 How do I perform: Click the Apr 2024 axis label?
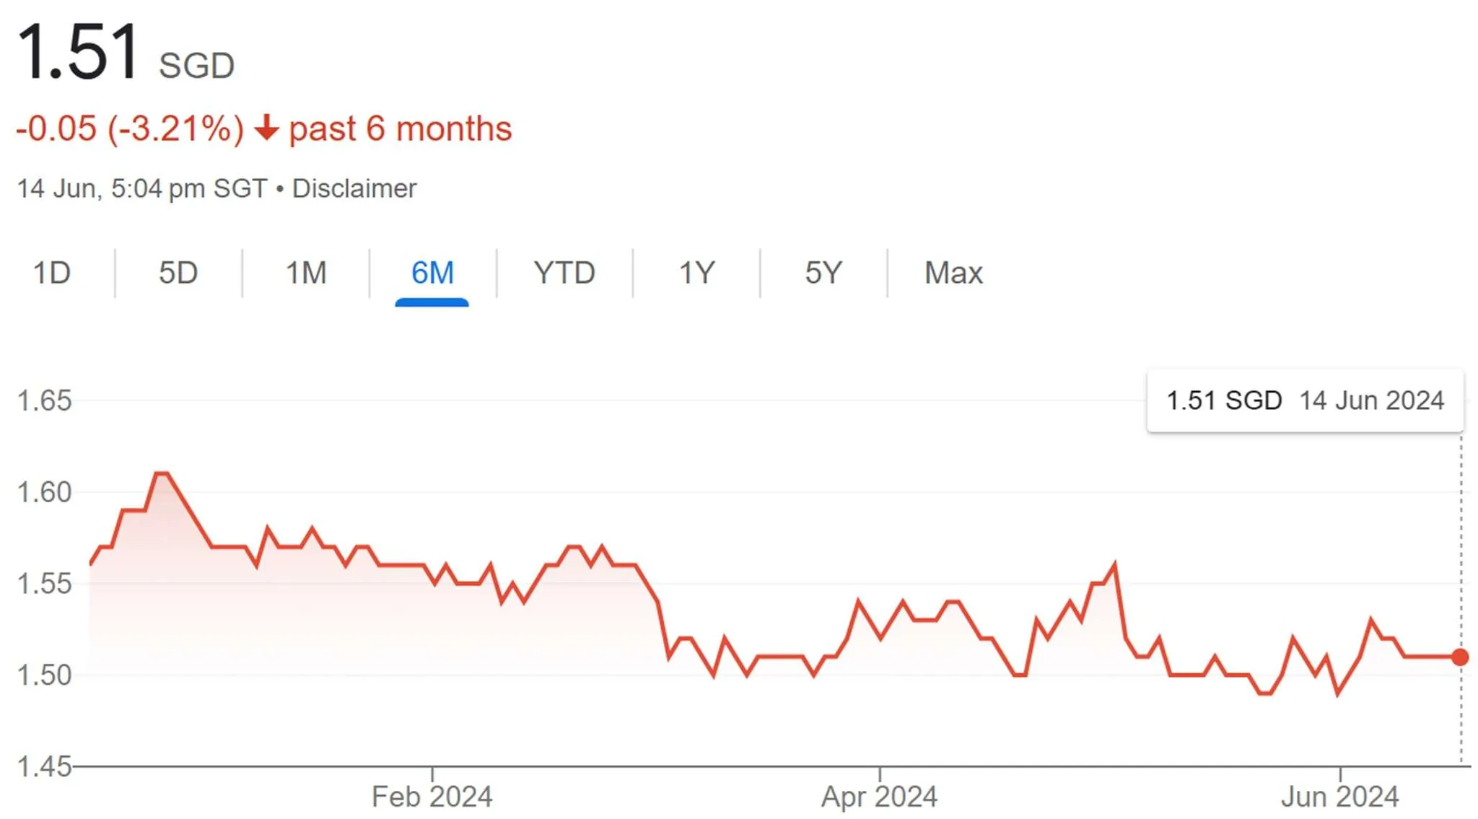[879, 797]
